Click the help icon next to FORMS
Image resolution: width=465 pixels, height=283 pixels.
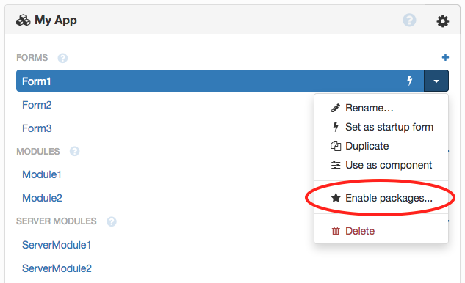coord(62,58)
